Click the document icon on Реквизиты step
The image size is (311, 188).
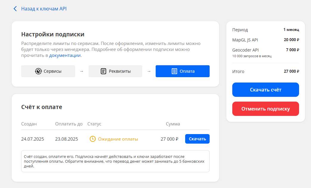point(103,71)
